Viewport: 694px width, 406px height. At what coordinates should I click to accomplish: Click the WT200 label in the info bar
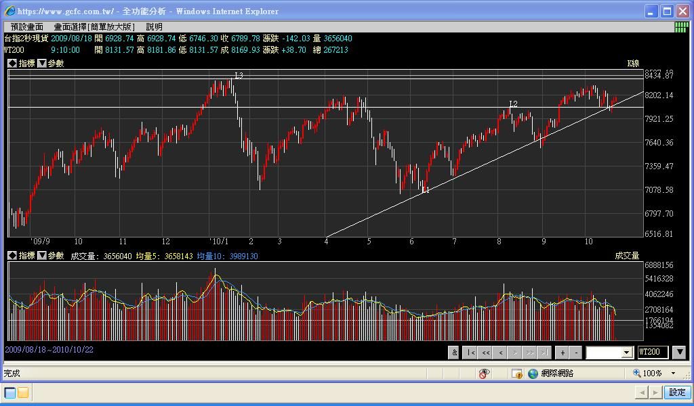[x=14, y=50]
